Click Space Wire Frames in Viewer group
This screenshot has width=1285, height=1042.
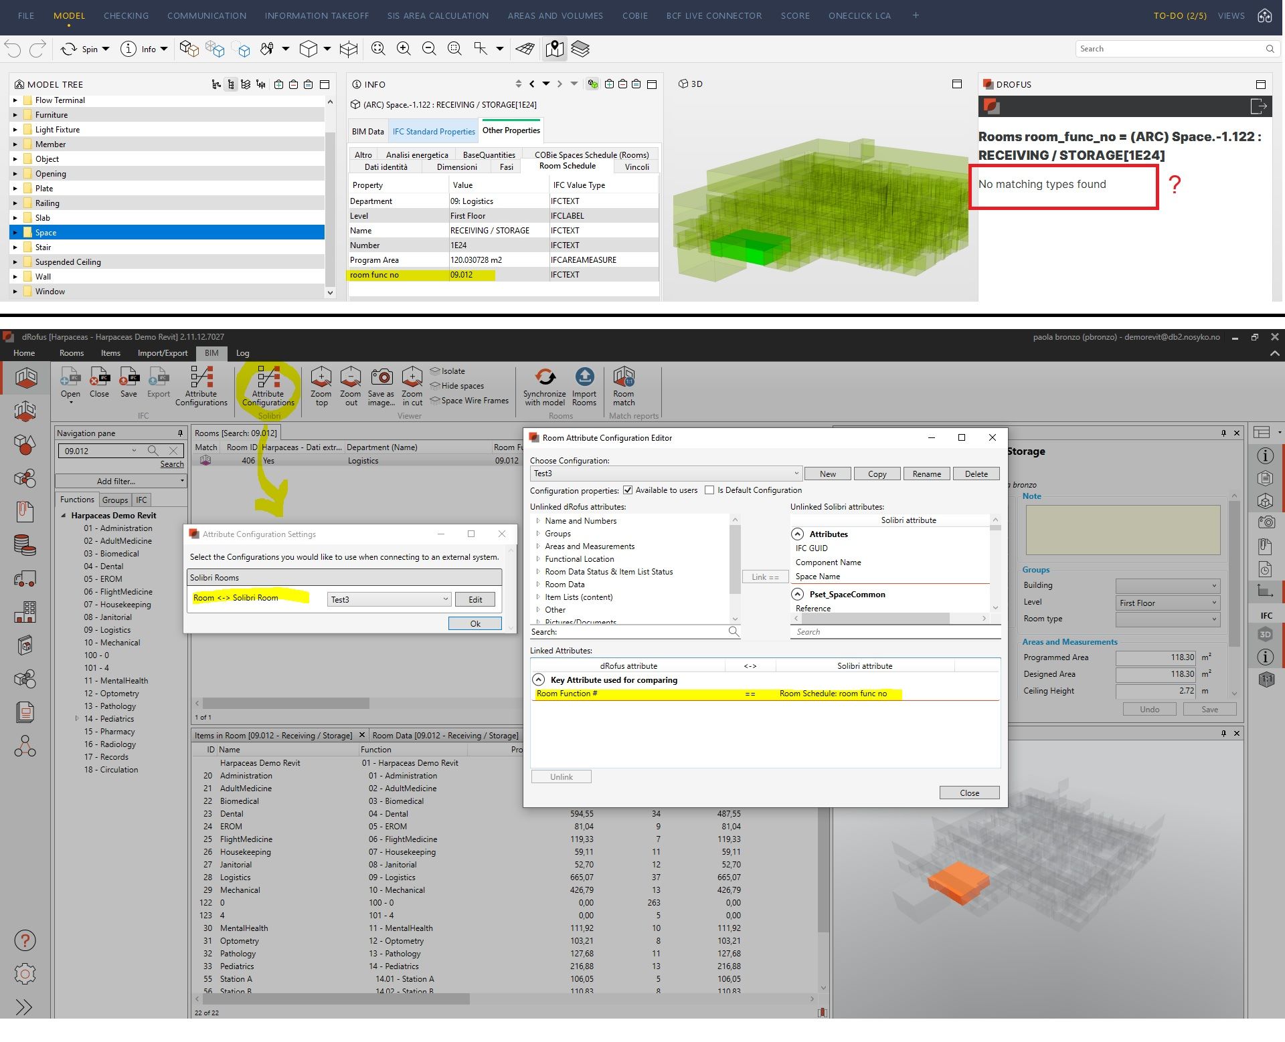click(x=469, y=401)
